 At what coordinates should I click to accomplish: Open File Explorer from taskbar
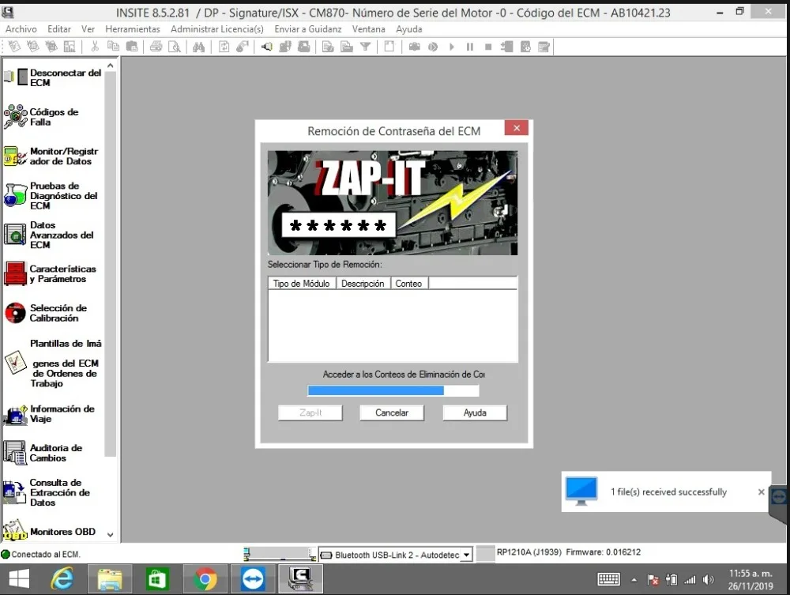pos(110,579)
